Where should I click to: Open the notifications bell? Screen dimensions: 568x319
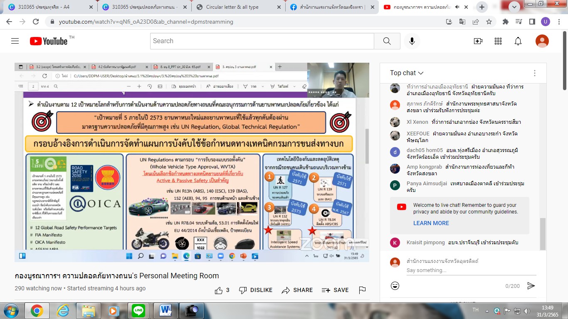click(x=518, y=41)
